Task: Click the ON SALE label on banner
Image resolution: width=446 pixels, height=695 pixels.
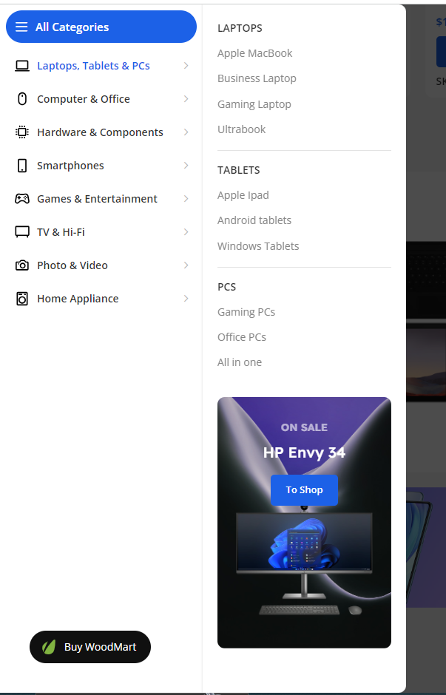Action: (x=304, y=428)
